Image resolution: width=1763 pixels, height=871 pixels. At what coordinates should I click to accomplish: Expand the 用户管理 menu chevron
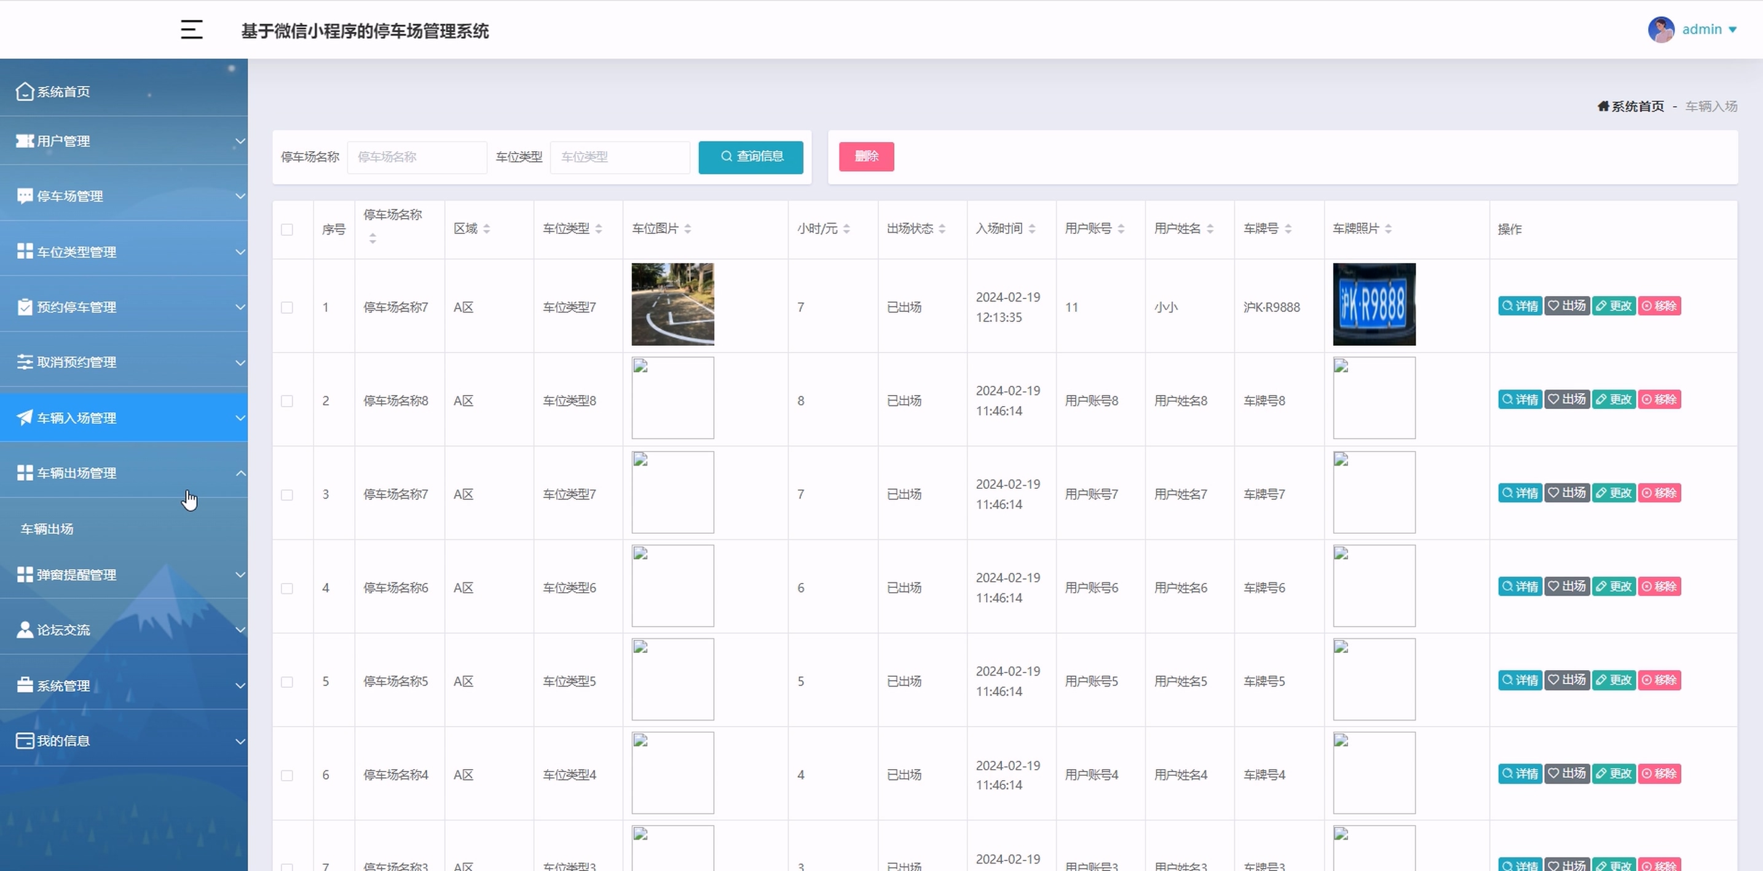coord(240,141)
